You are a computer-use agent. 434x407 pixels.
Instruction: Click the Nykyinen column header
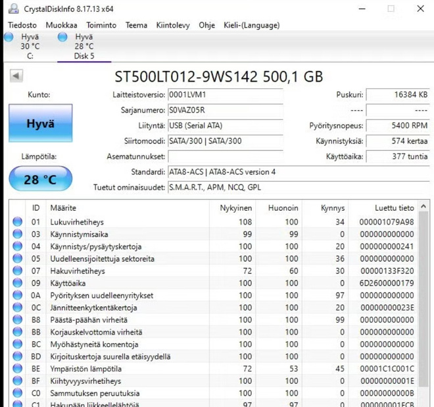click(233, 208)
